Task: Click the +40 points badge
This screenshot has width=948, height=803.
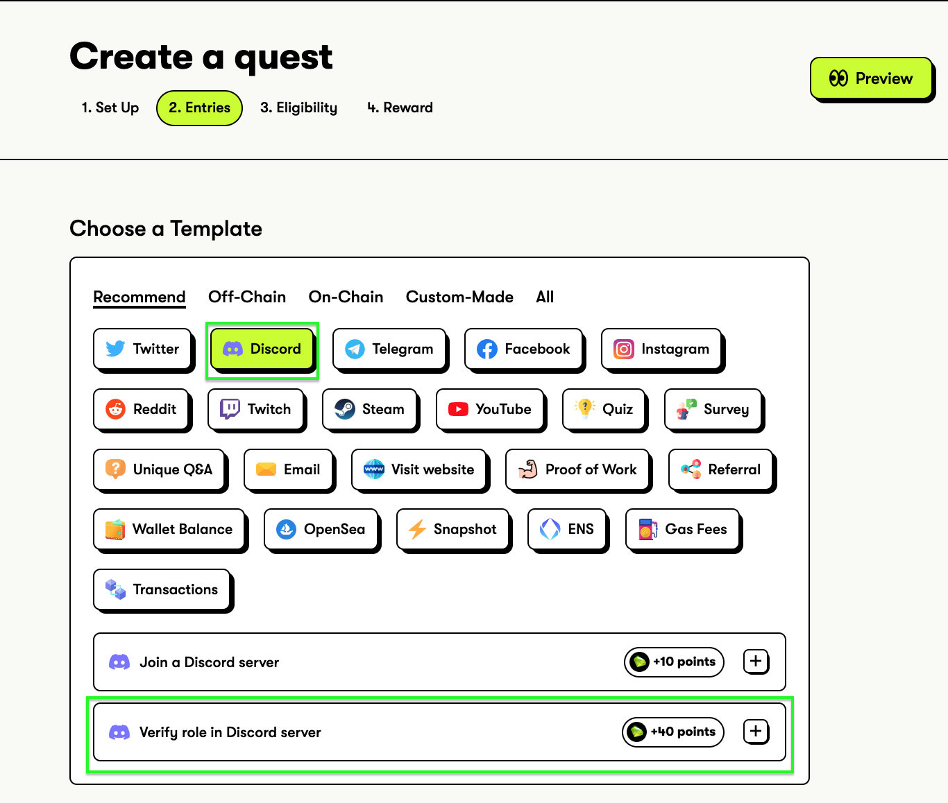Action: [672, 732]
